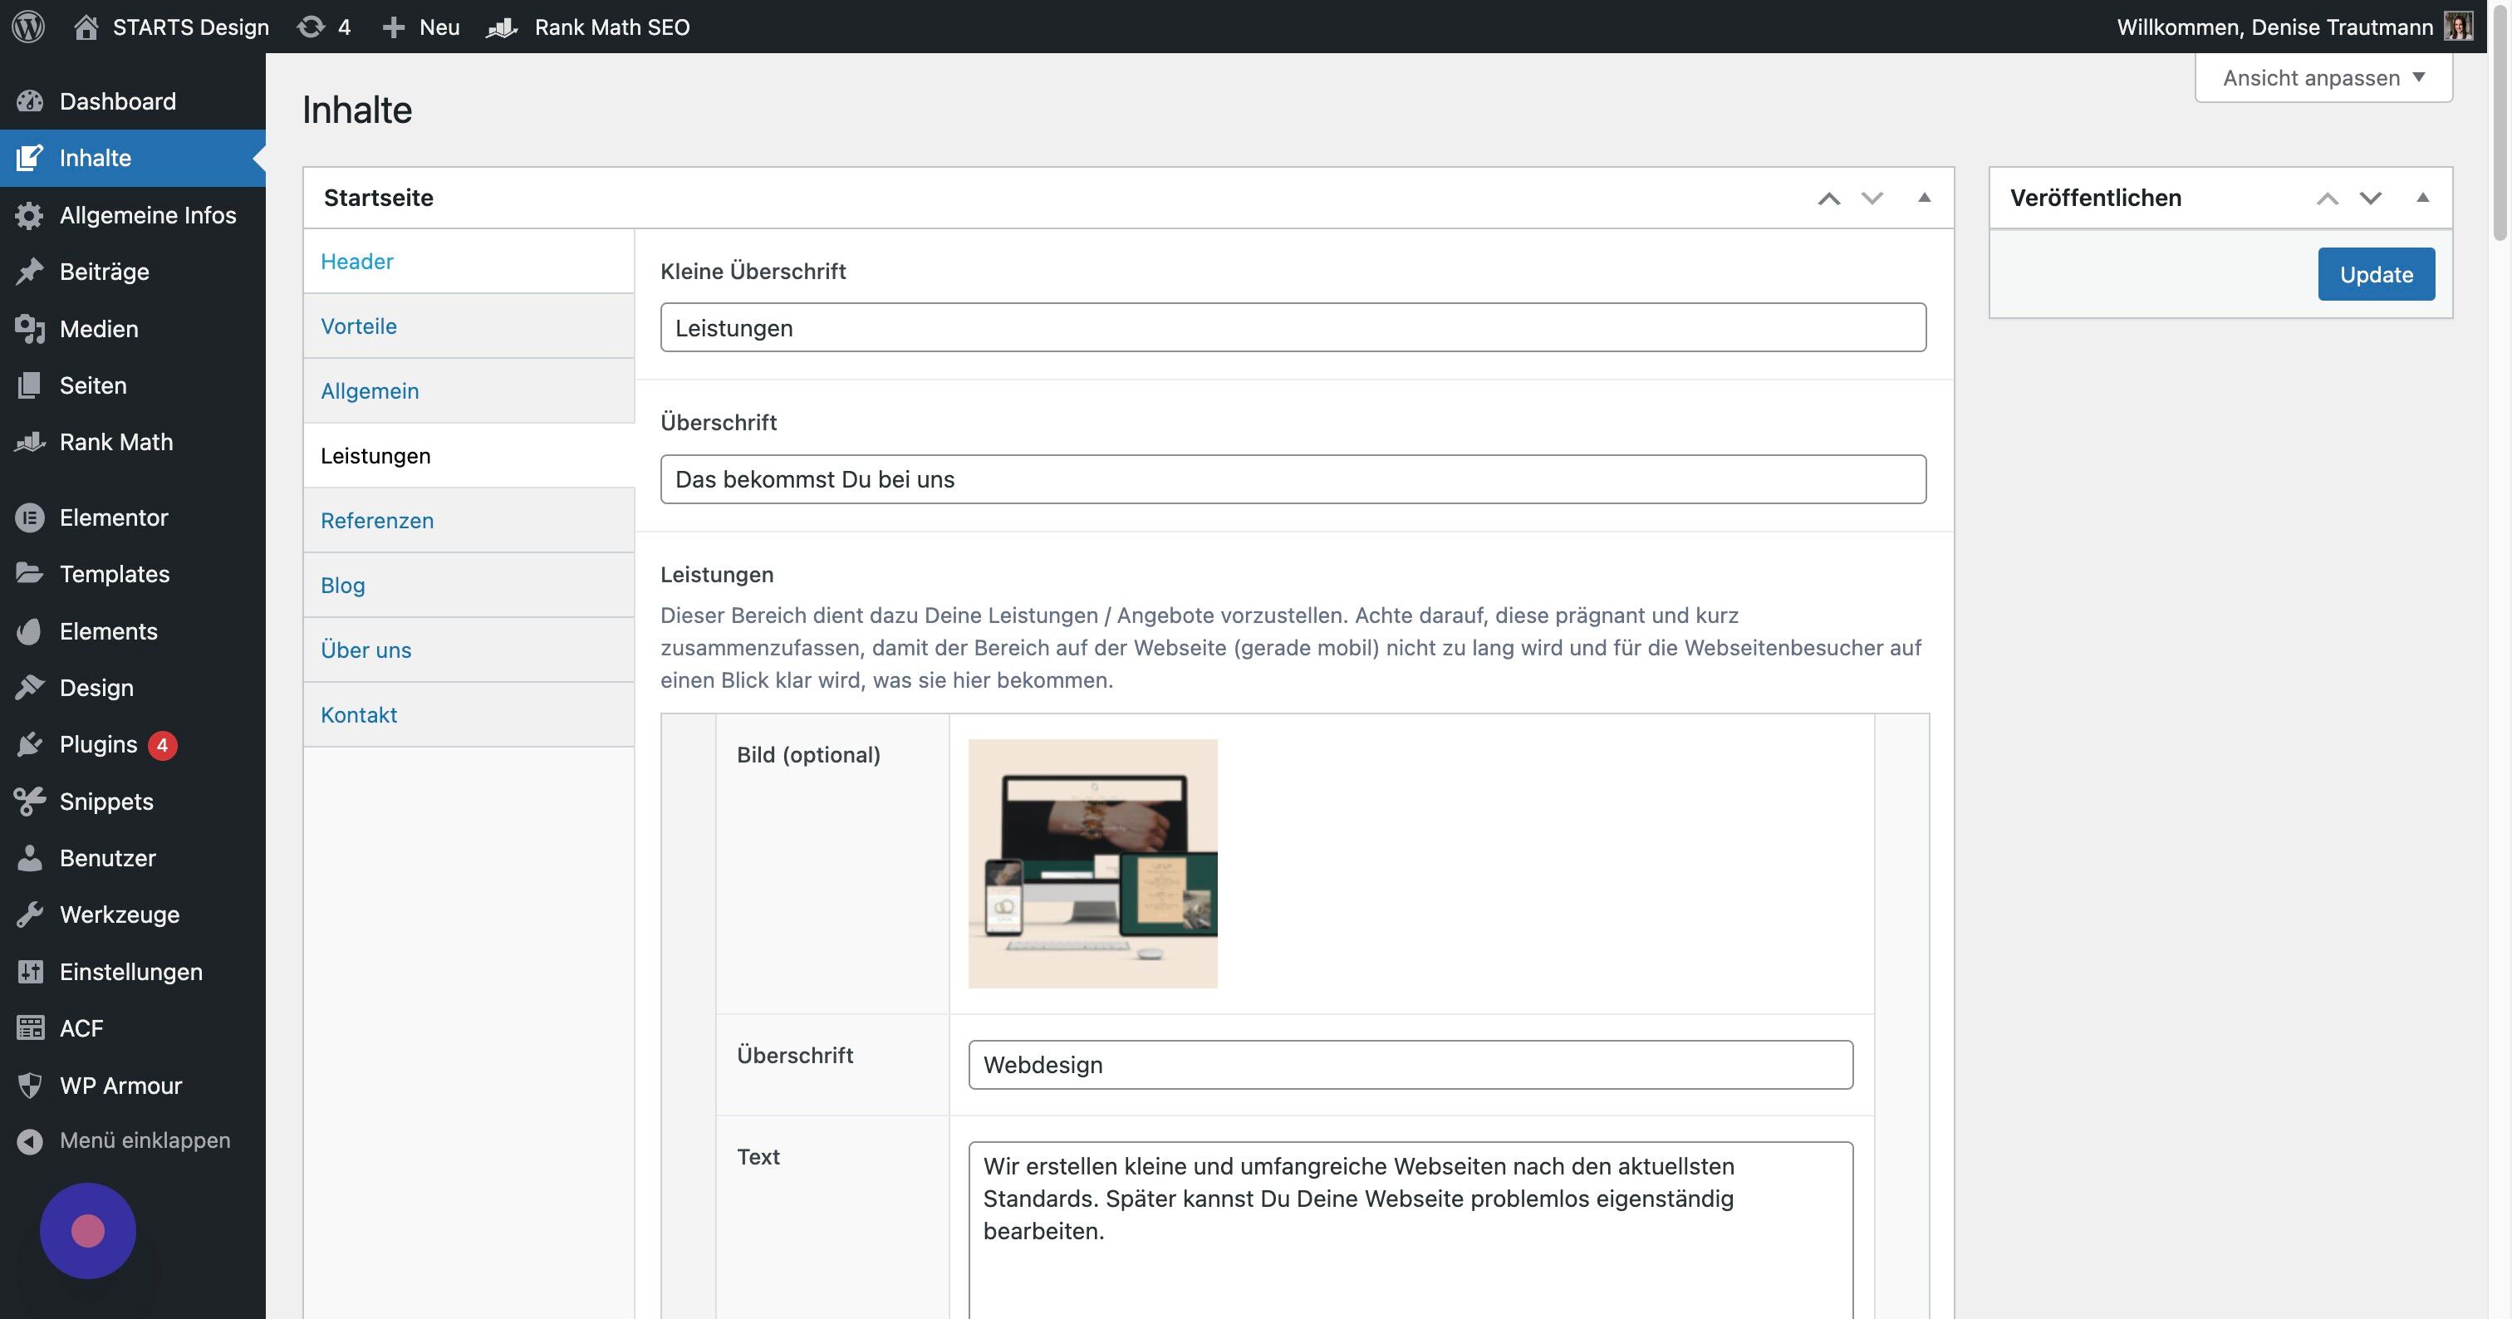Viewport: 2512px width, 1319px height.
Task: Select the Leistungen tab
Action: pyautogui.click(x=468, y=455)
